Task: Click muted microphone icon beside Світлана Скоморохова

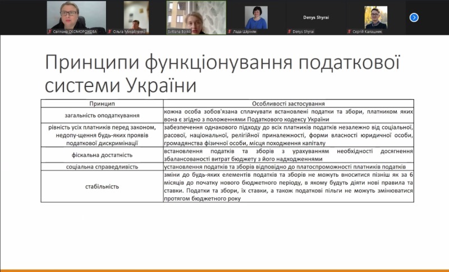Action: click(50, 31)
